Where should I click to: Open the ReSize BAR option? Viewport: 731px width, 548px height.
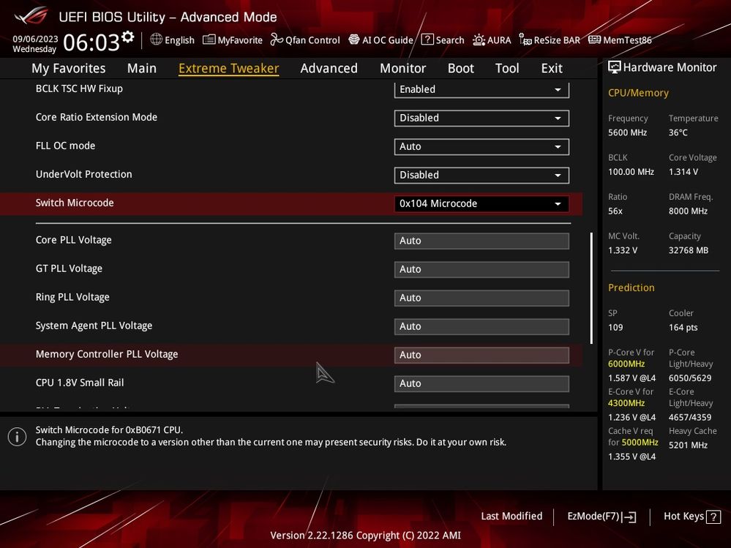pos(549,40)
